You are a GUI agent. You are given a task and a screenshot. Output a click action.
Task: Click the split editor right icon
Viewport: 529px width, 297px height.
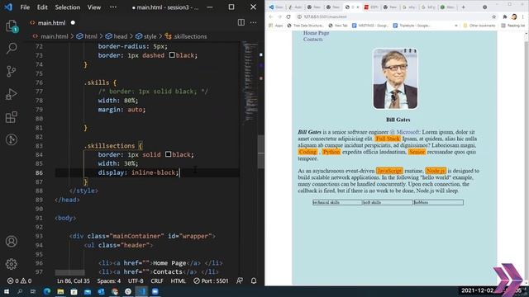[241, 22]
